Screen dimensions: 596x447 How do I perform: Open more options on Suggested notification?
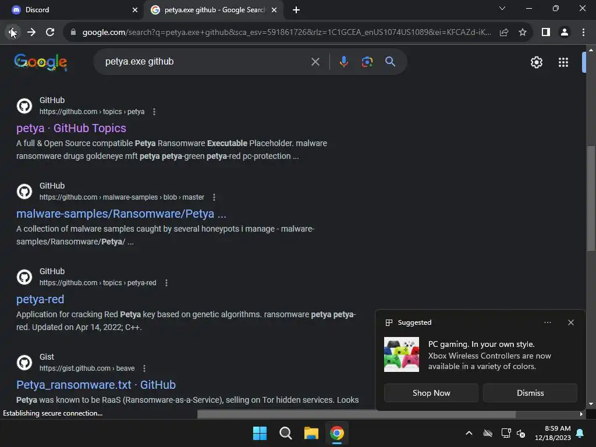point(547,322)
